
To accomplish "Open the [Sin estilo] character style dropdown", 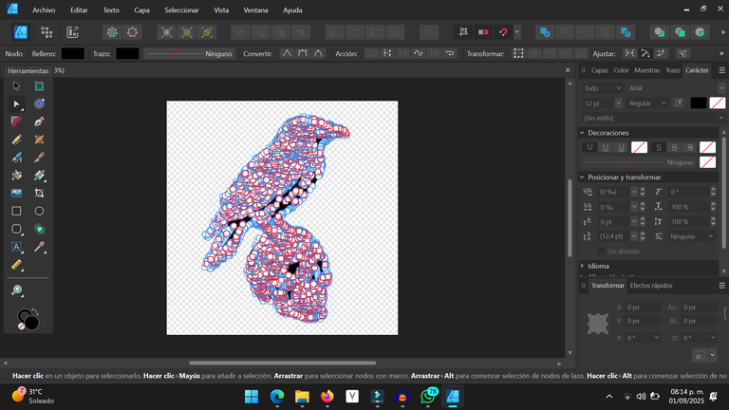I will pos(653,118).
